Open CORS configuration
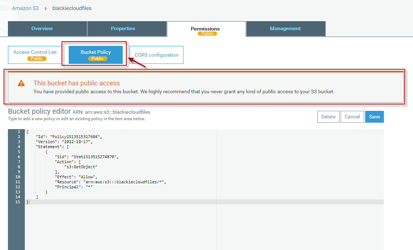The width and height of the screenshot is (413, 250). (156, 55)
